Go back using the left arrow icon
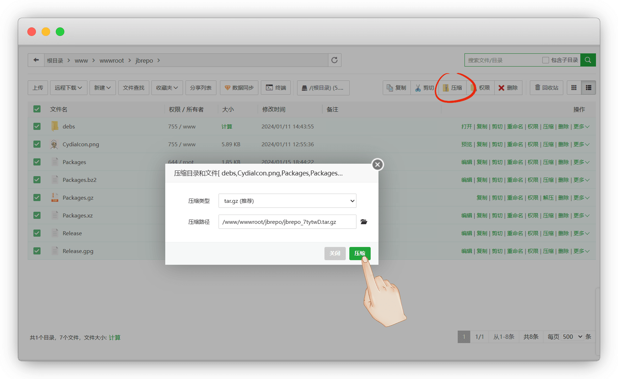 click(x=36, y=60)
